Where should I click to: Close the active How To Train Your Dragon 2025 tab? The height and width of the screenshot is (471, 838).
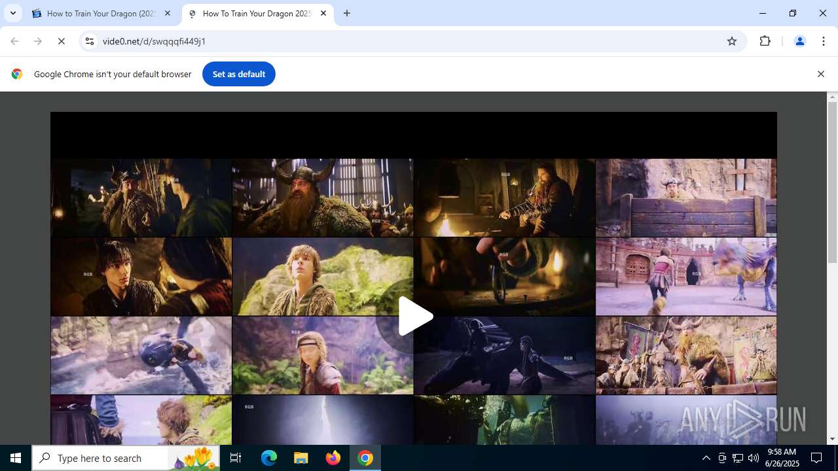pyautogui.click(x=323, y=13)
